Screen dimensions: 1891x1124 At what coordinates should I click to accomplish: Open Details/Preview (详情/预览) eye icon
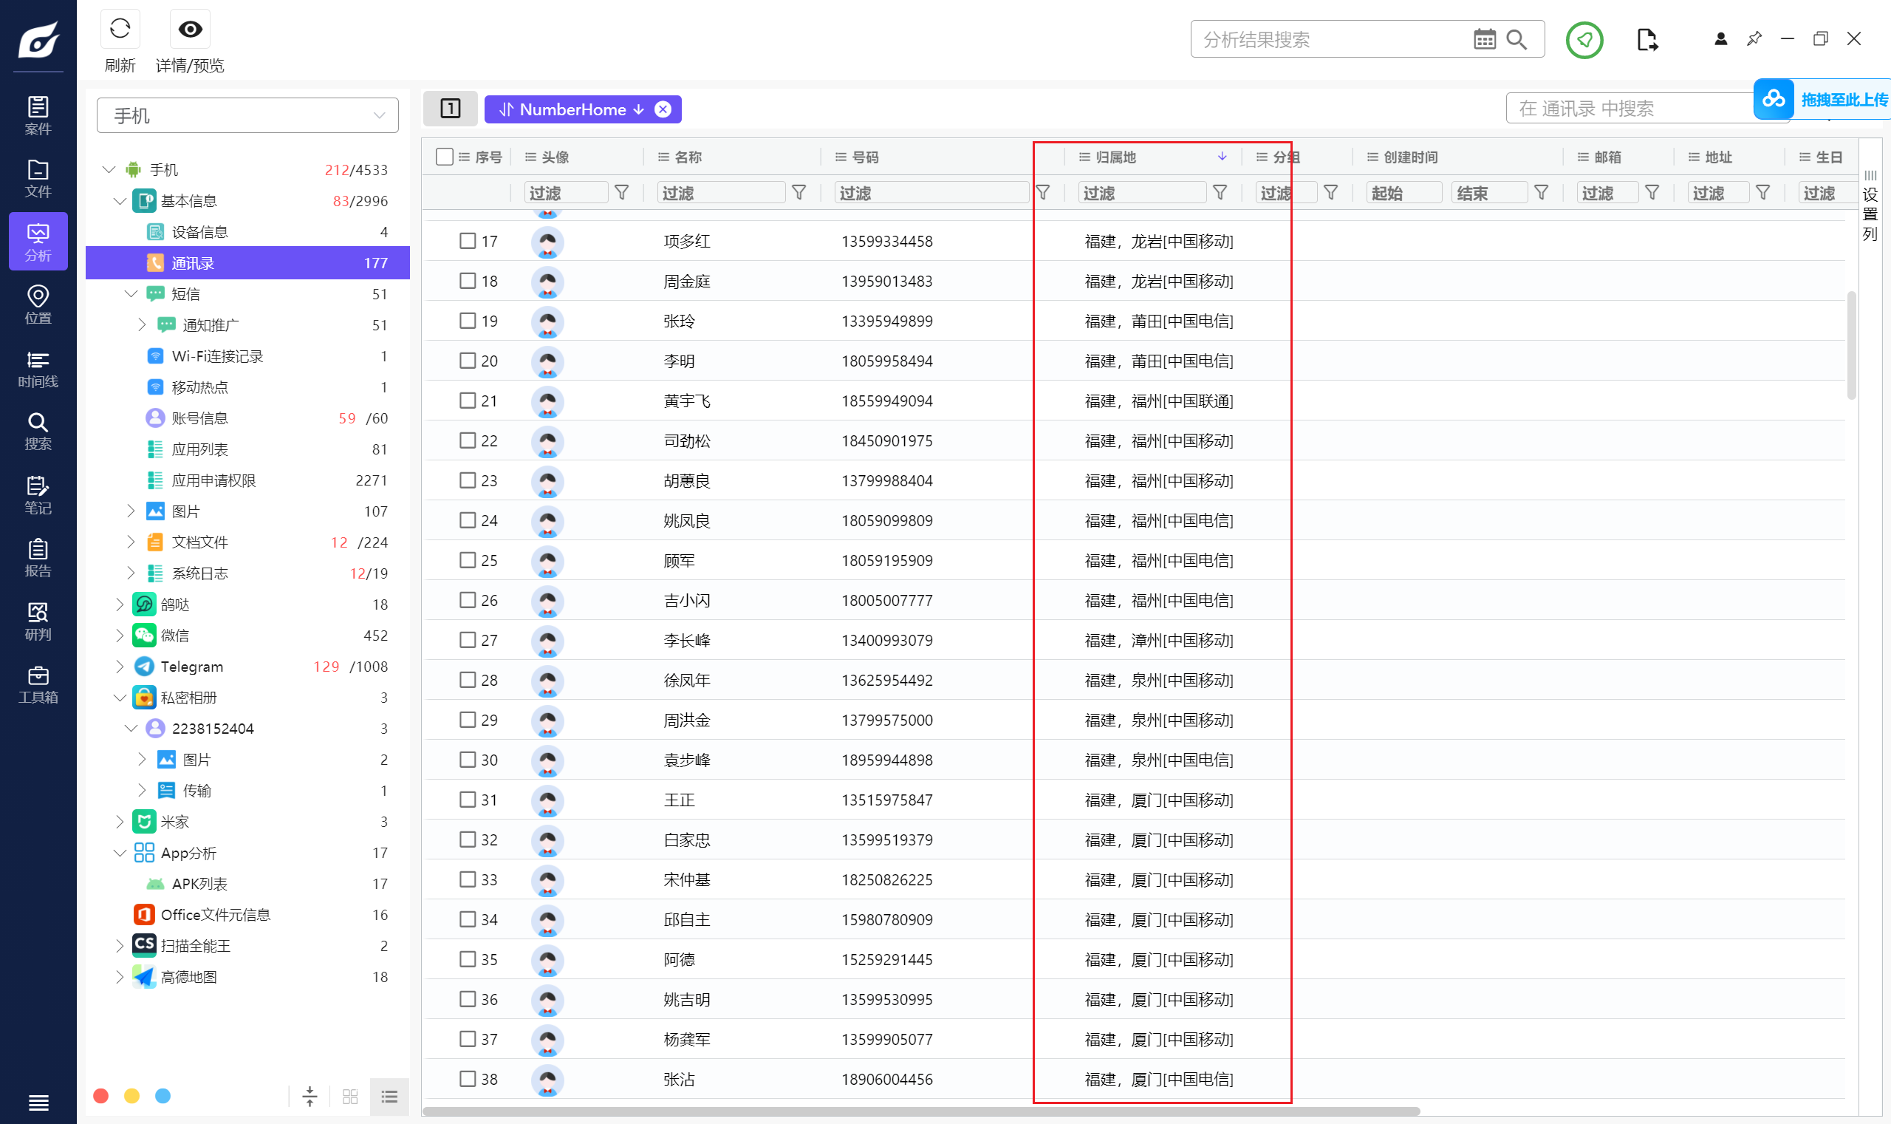point(189,30)
